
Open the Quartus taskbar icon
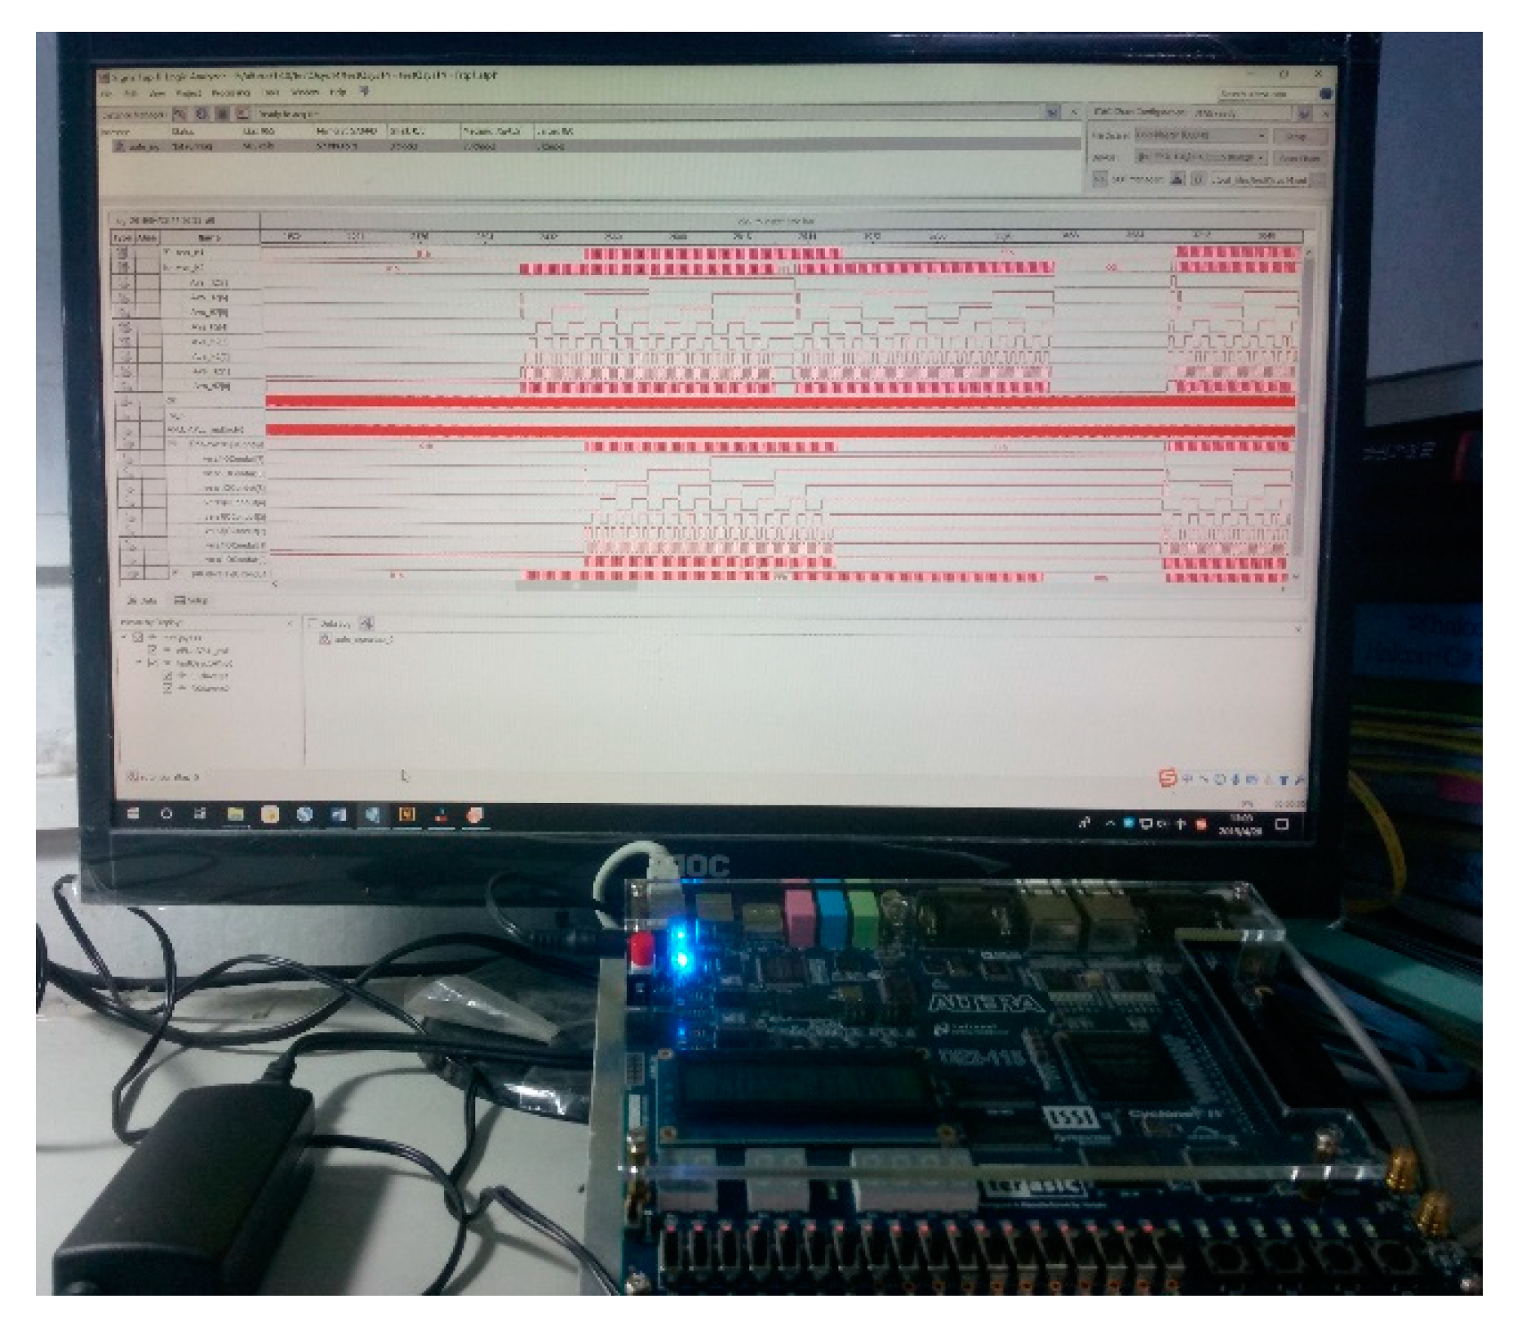pyautogui.click(x=372, y=814)
